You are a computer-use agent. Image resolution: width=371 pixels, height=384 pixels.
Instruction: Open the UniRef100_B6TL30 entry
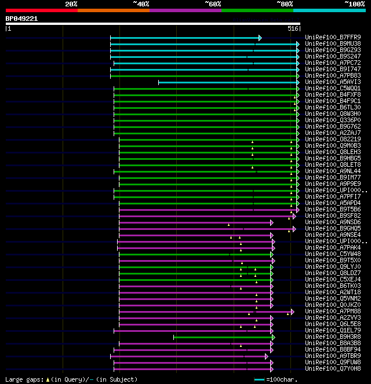[333, 107]
